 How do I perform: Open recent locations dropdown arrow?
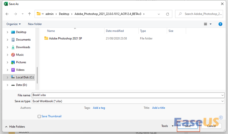tap(22, 14)
